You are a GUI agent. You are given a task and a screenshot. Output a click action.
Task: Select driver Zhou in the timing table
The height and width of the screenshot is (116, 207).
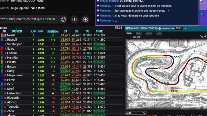pos(11,111)
